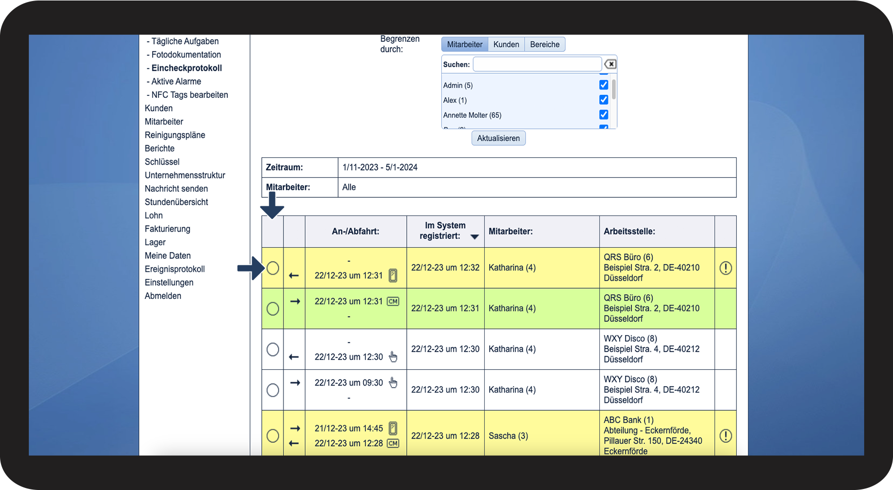The width and height of the screenshot is (893, 490).
Task: Click warning icon in ABC Bank row
Action: click(x=725, y=435)
